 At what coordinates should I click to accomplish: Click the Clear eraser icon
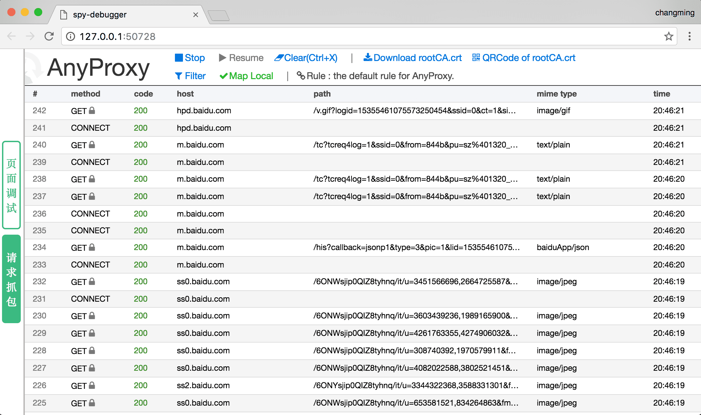point(279,58)
